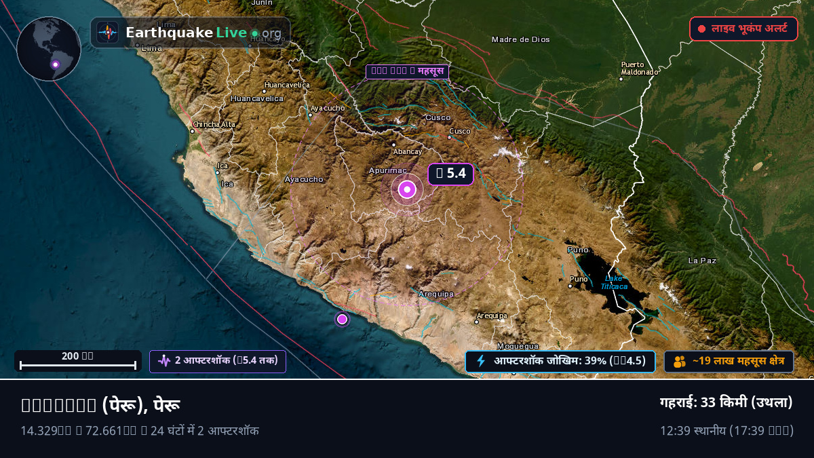Select the aftershock dot off the coast

click(342, 319)
